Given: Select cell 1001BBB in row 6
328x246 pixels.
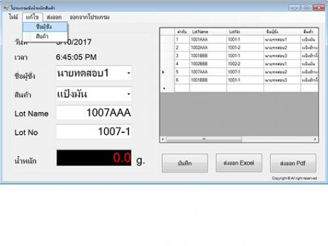Looking at the screenshot, I should tap(208, 80).
